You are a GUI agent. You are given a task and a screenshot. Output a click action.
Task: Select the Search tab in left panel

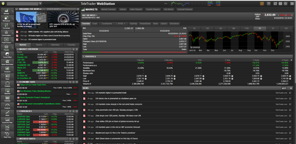(39, 45)
